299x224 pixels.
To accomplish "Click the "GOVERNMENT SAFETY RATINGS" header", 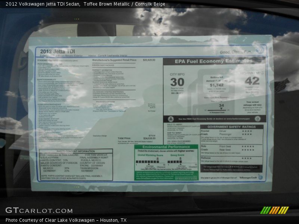I will pyautogui.click(x=231, y=127).
